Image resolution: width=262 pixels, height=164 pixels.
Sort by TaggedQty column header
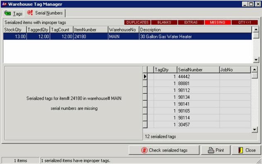pyautogui.click(x=38, y=30)
